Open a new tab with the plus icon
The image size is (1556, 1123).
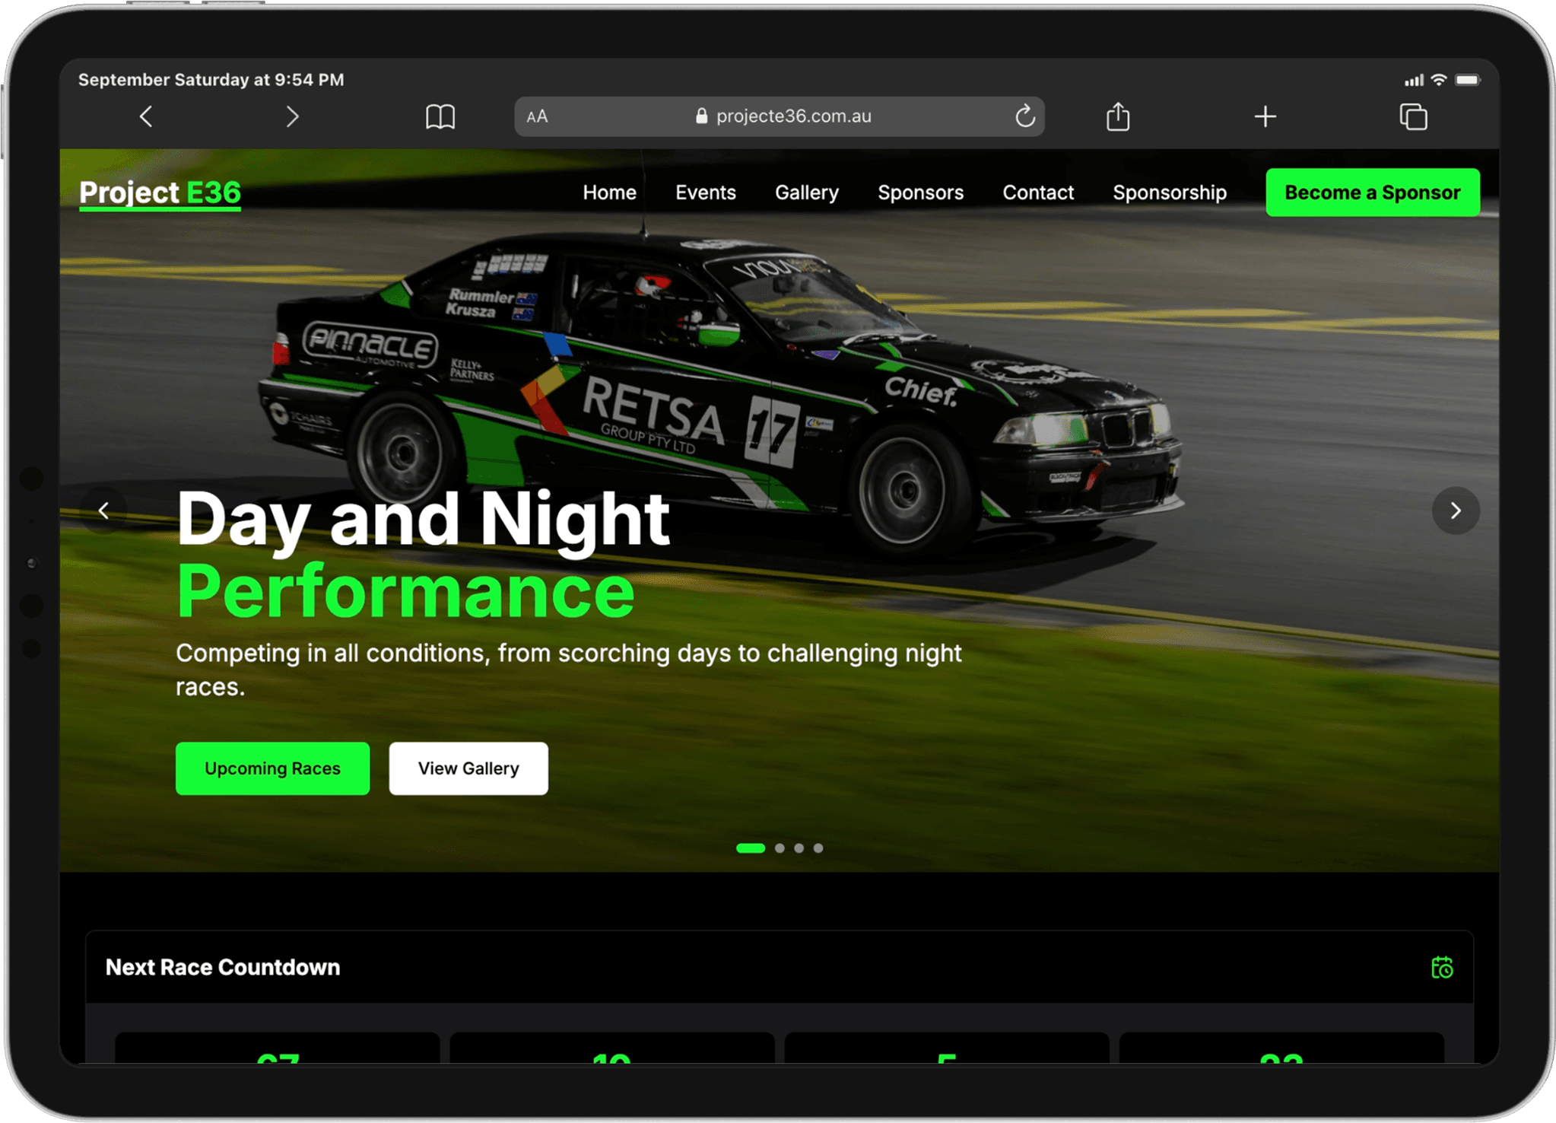[x=1265, y=116]
